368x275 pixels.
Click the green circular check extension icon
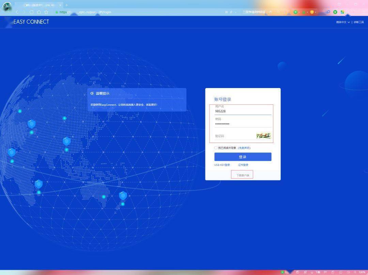tap(335, 12)
